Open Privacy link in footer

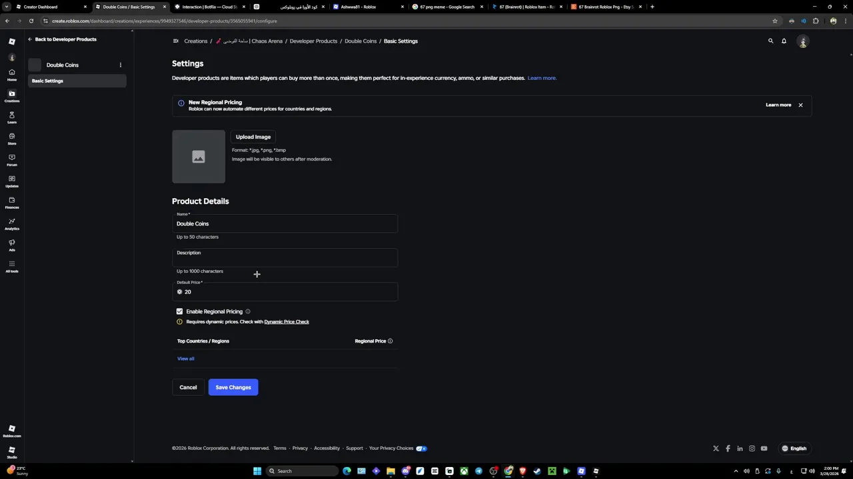point(300,448)
